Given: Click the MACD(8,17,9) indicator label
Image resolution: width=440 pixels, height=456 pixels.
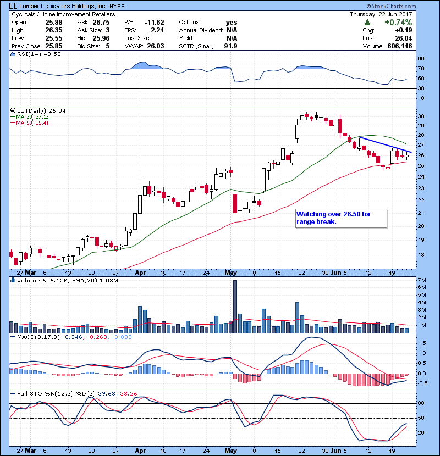Looking at the screenshot, I should pos(38,337).
